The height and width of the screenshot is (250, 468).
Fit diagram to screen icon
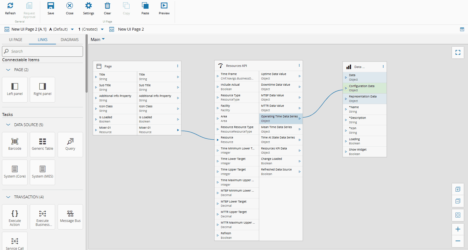click(x=458, y=215)
